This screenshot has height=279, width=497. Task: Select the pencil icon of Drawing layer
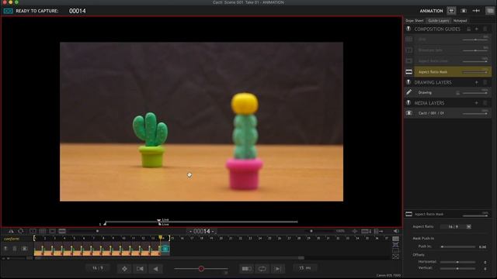click(409, 92)
